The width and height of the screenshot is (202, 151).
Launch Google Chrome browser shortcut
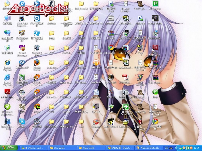155,122
